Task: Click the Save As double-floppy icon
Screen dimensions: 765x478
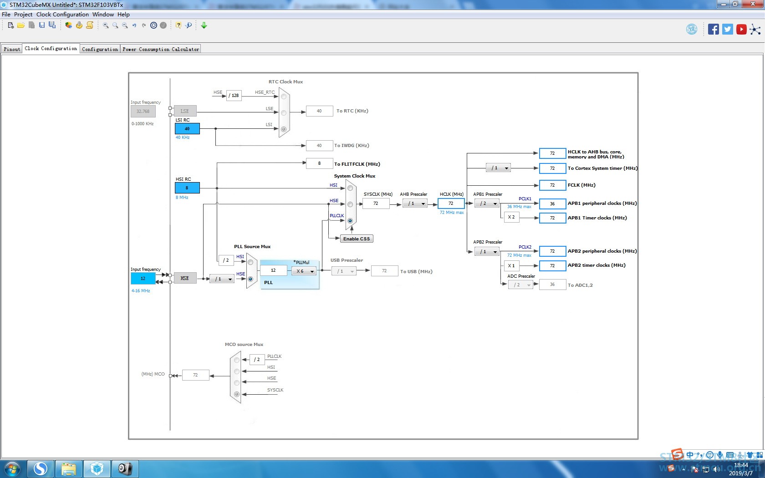Action: click(x=52, y=25)
